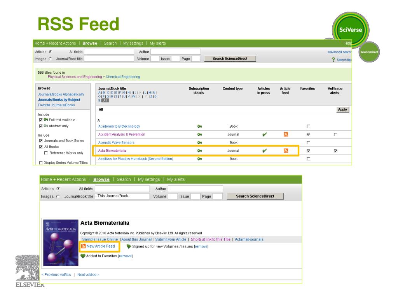Open RSS feed icon for Accident Analysis & Prevention
398x298 pixels.
point(286,134)
